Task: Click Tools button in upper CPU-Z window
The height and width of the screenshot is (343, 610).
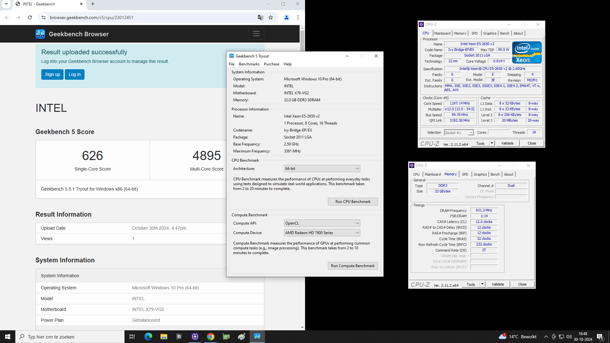Action: pyautogui.click(x=480, y=143)
